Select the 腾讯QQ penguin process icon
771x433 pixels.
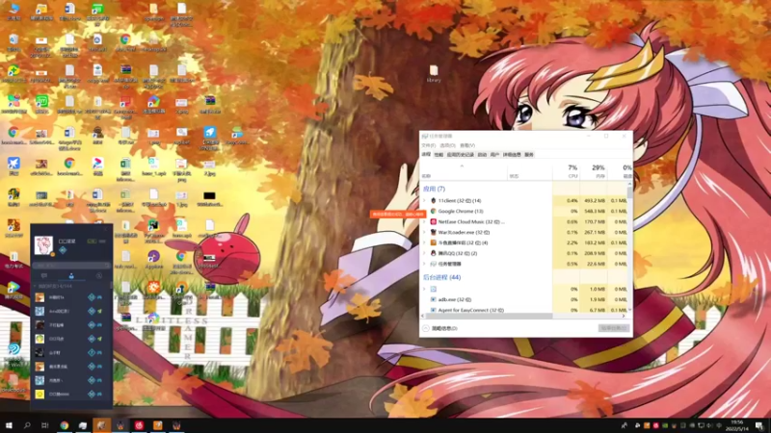tap(433, 253)
